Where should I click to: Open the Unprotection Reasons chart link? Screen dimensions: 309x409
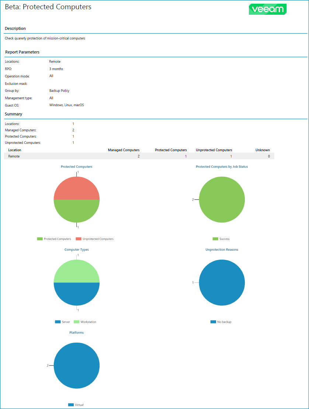coord(222,250)
